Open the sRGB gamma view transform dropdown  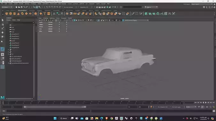136,20
